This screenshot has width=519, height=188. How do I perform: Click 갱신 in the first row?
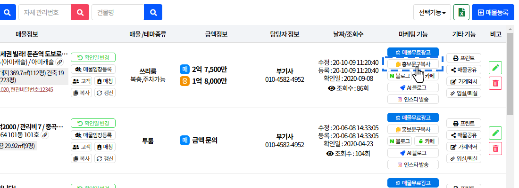[105, 93]
